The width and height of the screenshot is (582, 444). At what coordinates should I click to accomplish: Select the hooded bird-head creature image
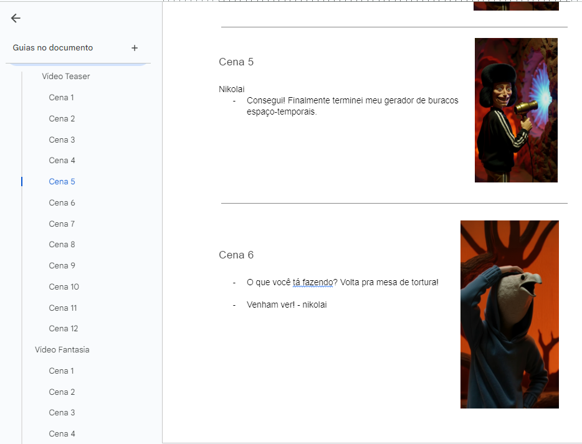tap(509, 314)
